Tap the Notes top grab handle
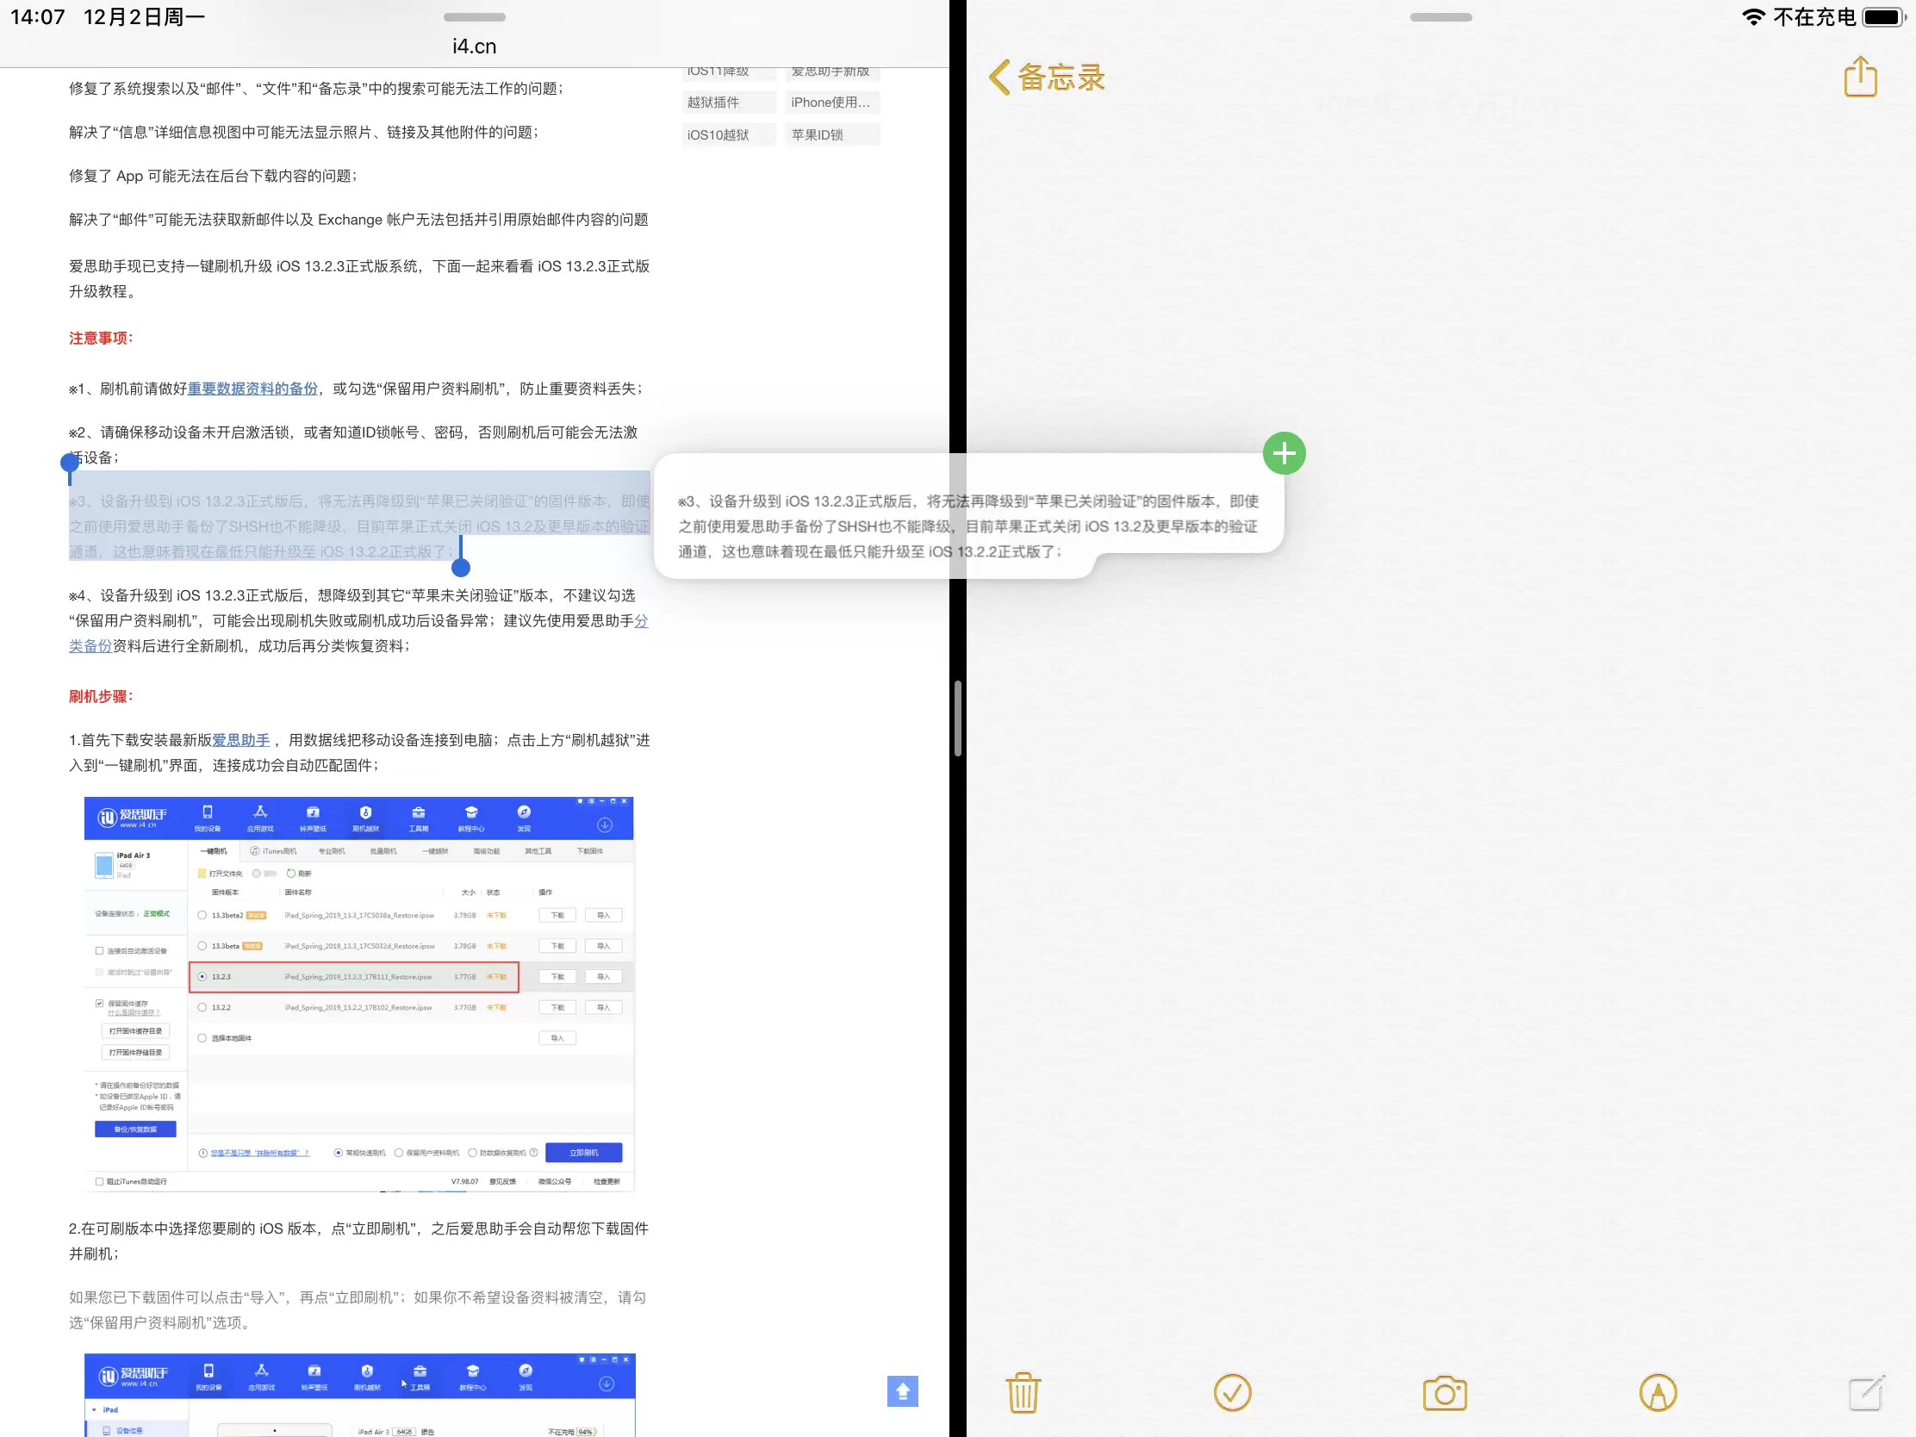Screen dimensions: 1916x1437 (1440, 17)
